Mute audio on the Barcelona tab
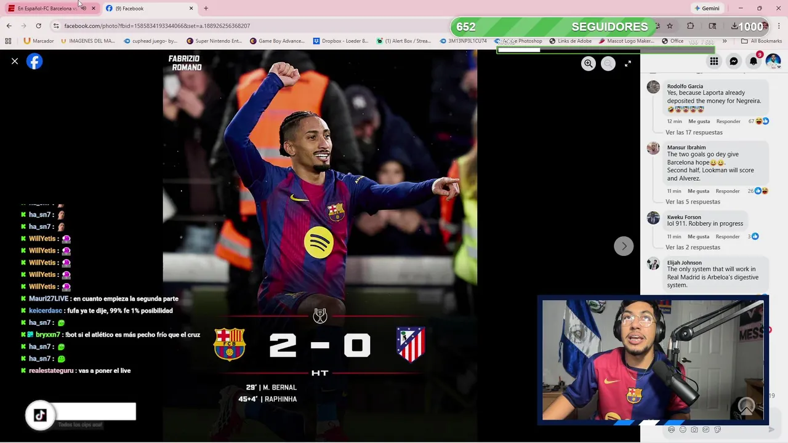788x443 pixels. pos(83,8)
